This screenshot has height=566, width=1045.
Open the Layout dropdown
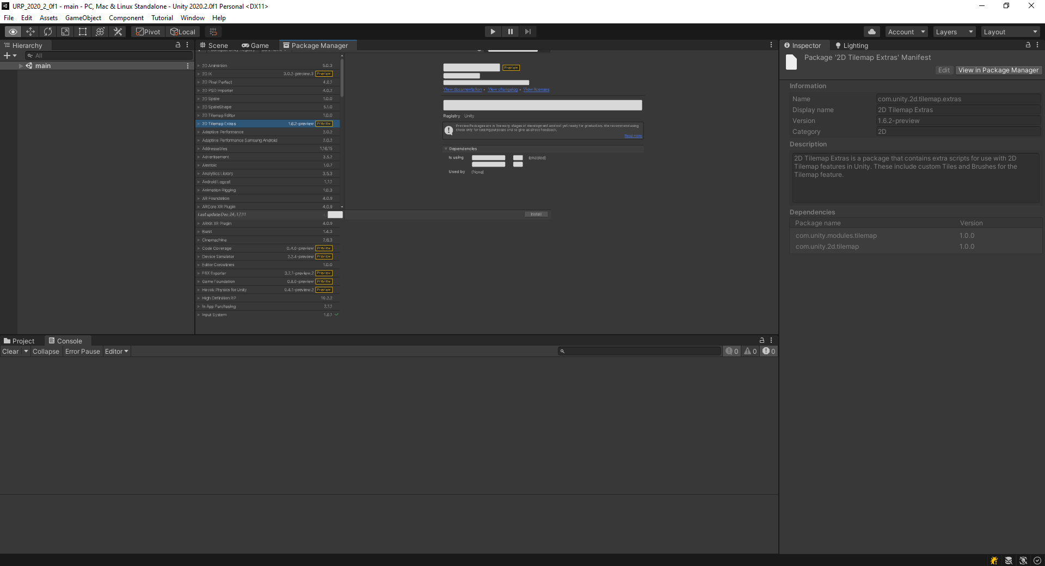coord(1011,32)
